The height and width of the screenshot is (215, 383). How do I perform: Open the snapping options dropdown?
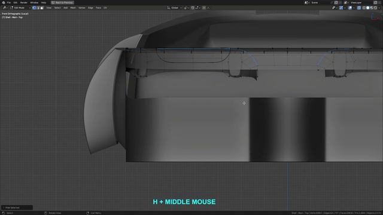[x=198, y=8]
